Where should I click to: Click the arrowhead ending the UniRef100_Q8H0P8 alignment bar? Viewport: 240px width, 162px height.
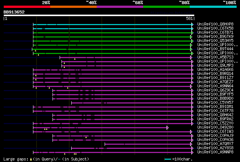[x=192, y=24]
